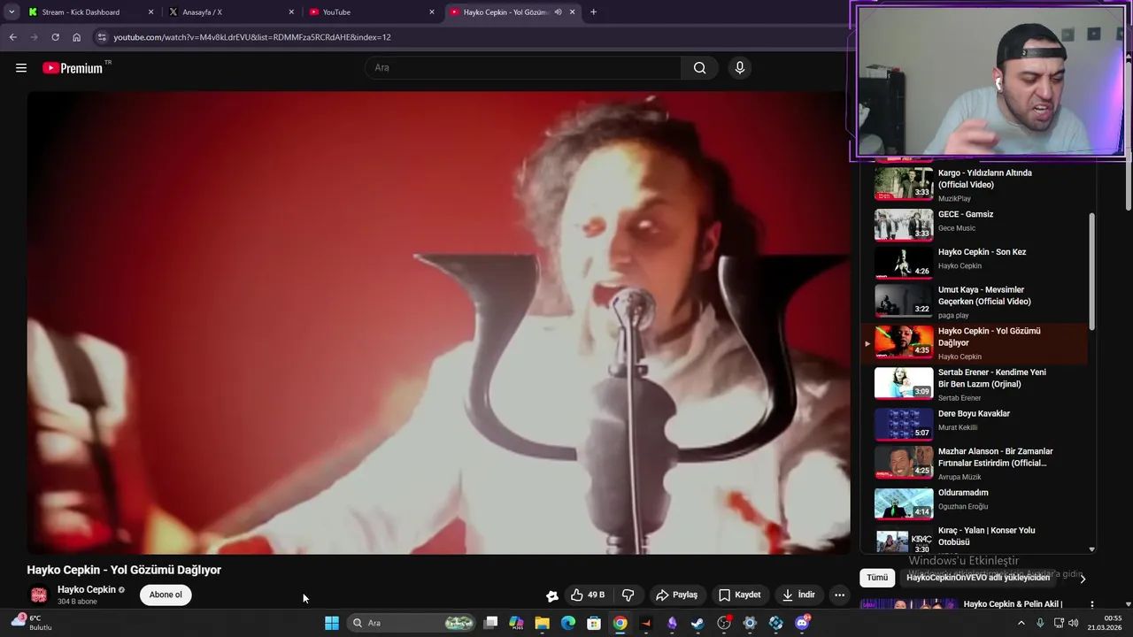The width and height of the screenshot is (1133, 637).
Task: Click the sparkle icon beside like button
Action: [x=552, y=595]
